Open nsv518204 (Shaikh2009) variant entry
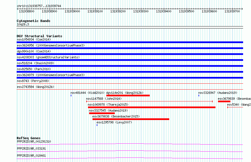 [x=36, y=63]
